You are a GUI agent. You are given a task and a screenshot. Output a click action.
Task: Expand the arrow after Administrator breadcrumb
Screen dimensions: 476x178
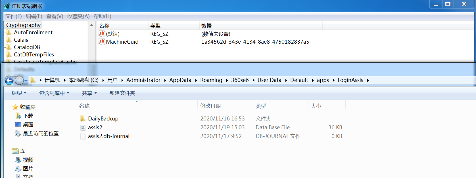pos(165,80)
